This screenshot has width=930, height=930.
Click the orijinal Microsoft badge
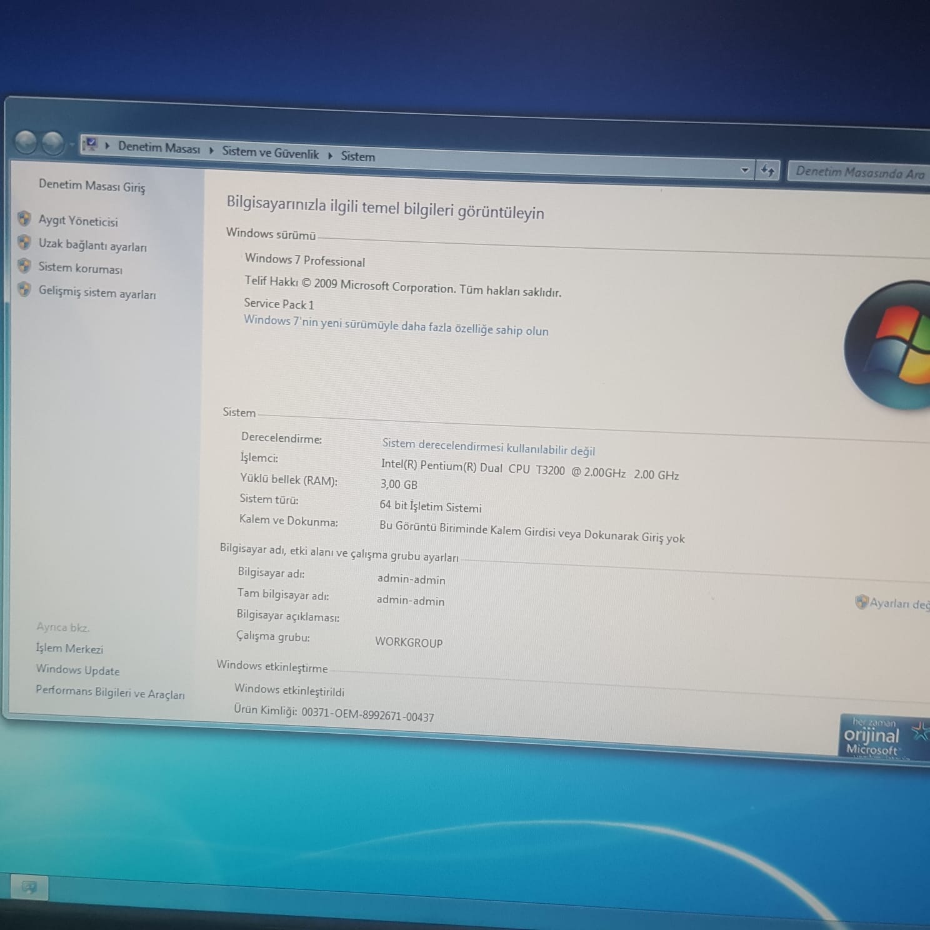tap(884, 737)
